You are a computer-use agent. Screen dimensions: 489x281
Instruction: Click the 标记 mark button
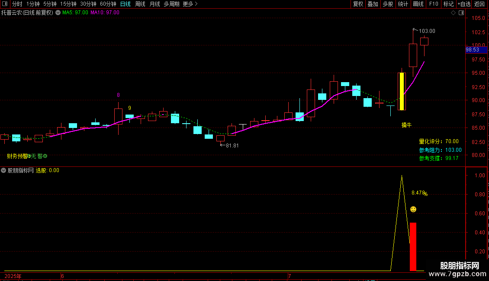[448, 4]
